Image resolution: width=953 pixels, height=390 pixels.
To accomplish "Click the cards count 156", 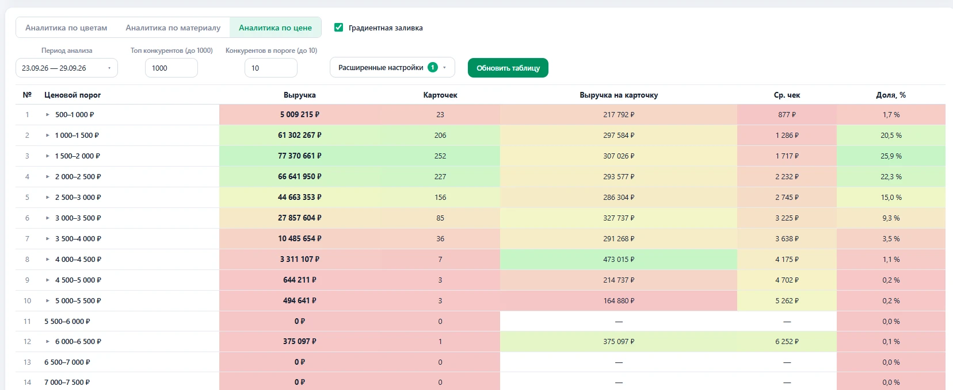I will (x=440, y=198).
